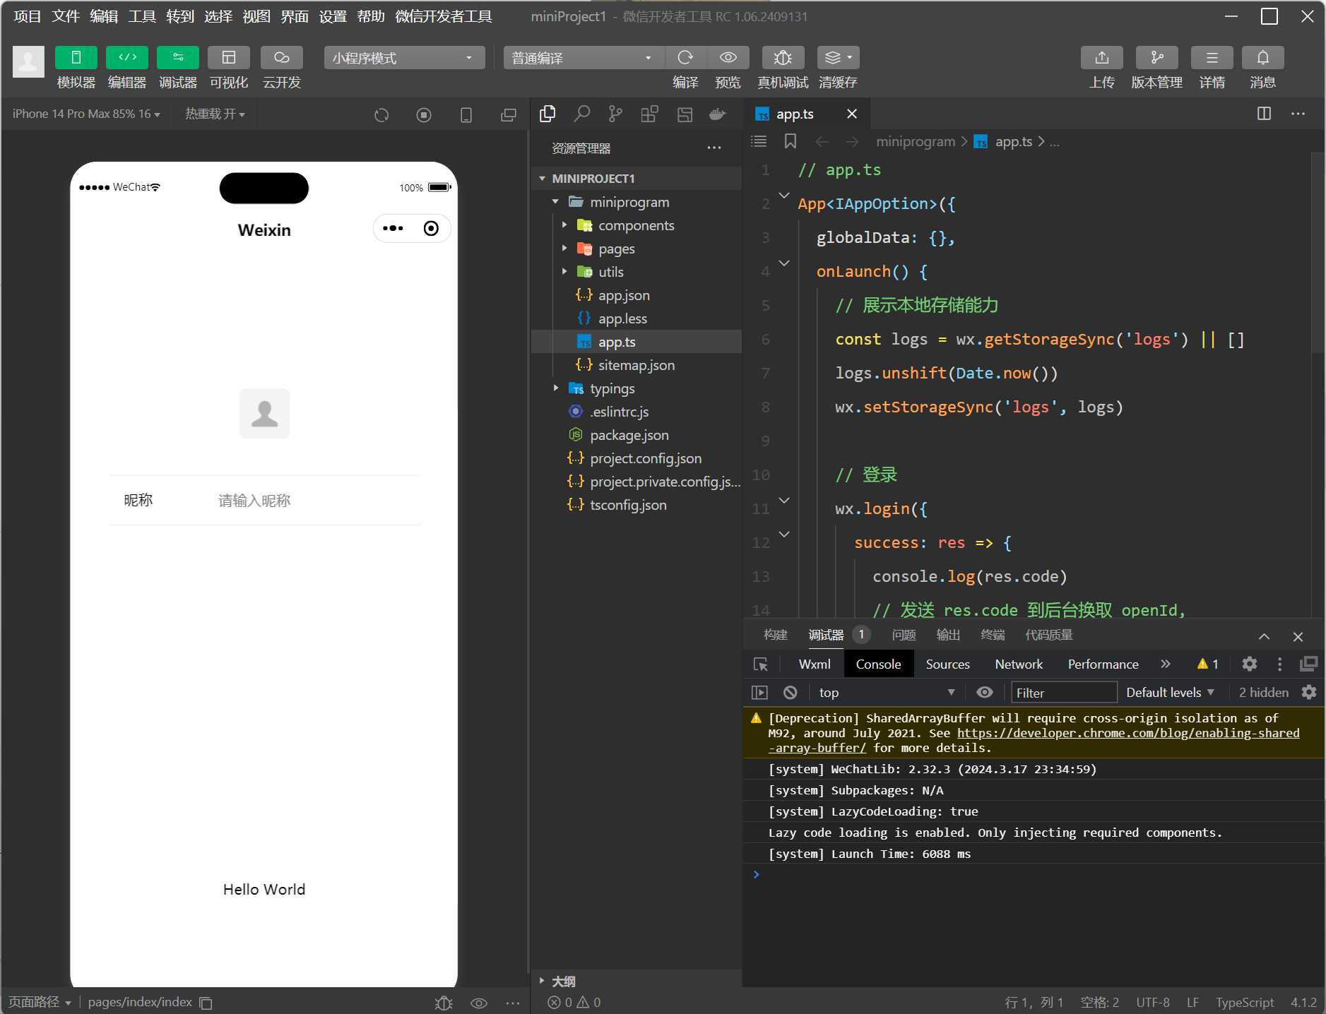Click the Docker whale icon
Image resolution: width=1326 pixels, height=1014 pixels.
718,114
